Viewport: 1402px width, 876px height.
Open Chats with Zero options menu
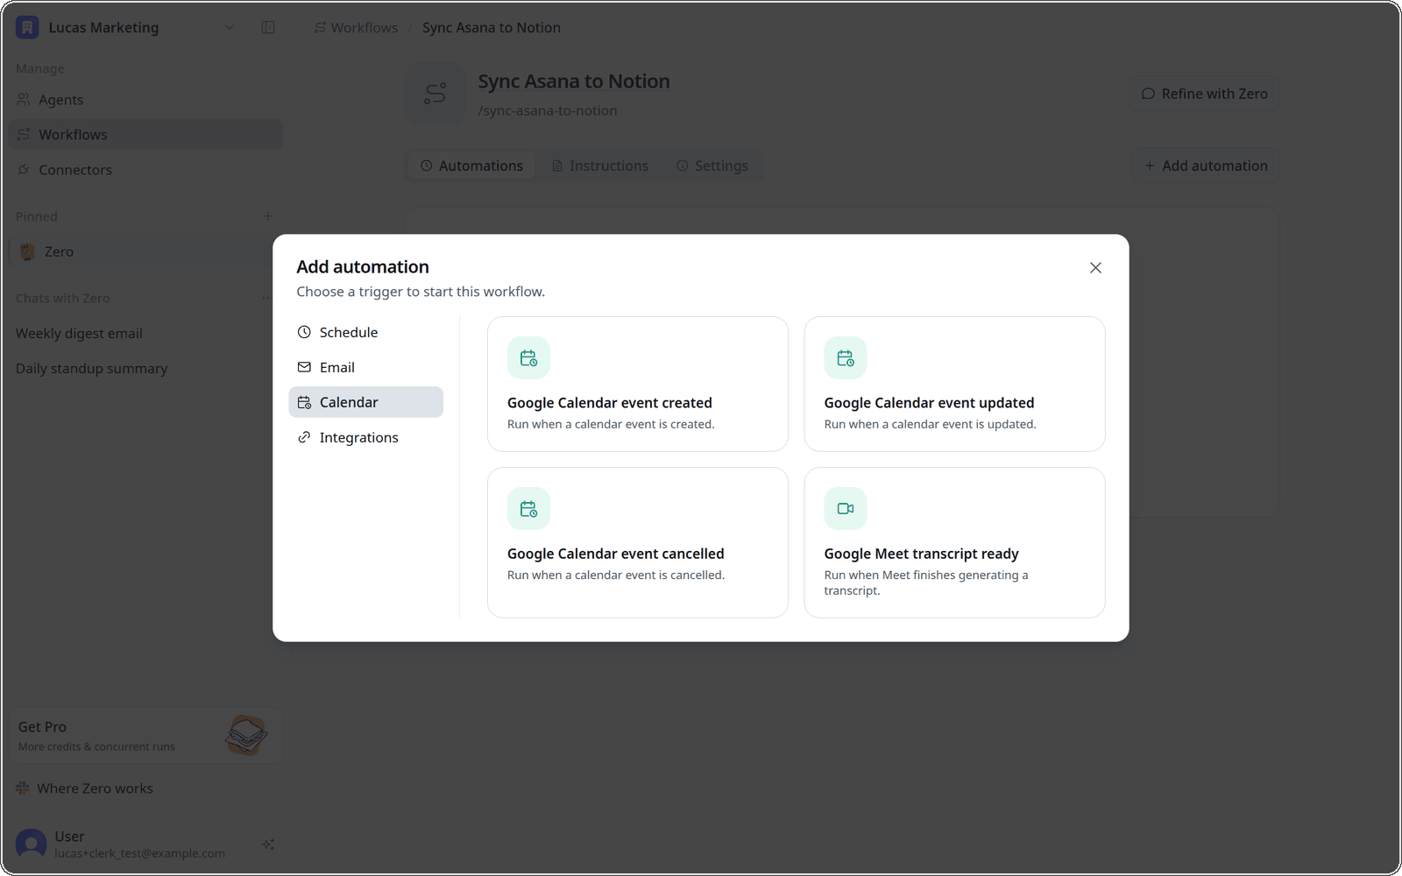coord(266,298)
